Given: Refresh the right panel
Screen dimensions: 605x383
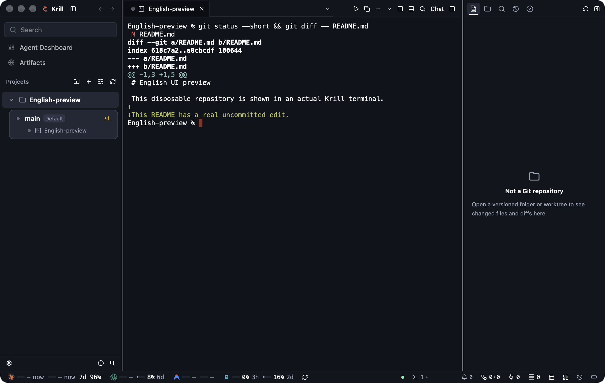Looking at the screenshot, I should coord(586,9).
